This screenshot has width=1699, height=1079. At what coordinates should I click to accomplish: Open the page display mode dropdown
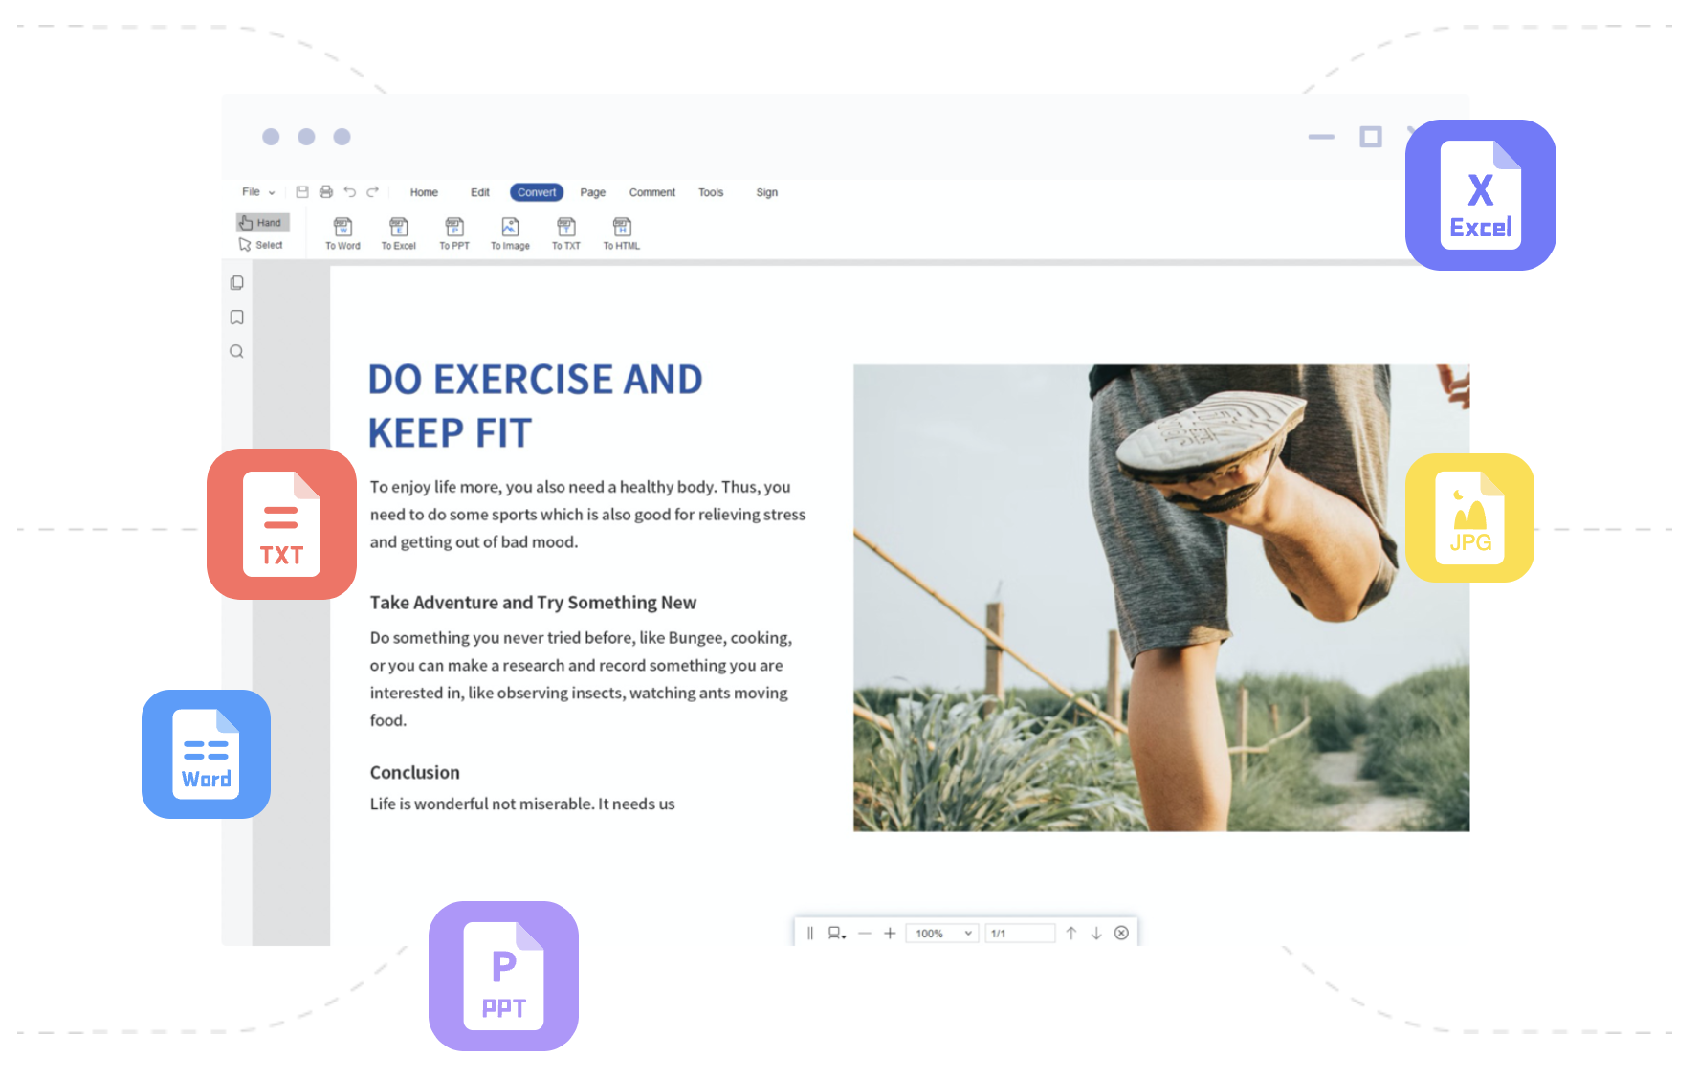tap(837, 934)
